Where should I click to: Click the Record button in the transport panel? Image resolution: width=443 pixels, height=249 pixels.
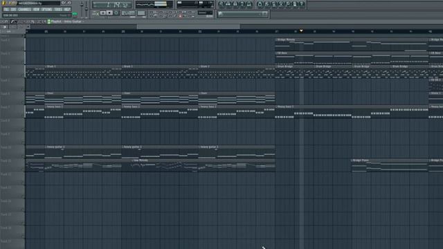pos(116,13)
